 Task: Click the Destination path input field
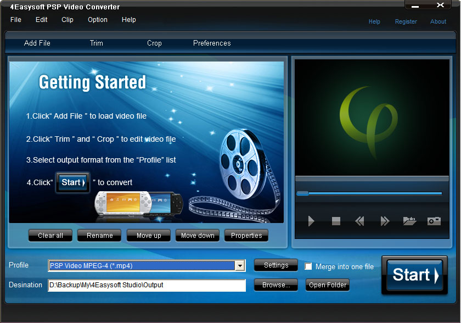coord(147,285)
